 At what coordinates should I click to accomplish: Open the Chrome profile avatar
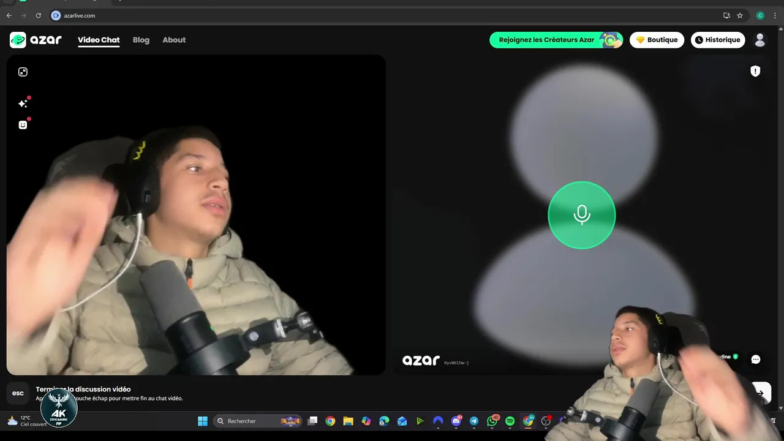(x=760, y=15)
